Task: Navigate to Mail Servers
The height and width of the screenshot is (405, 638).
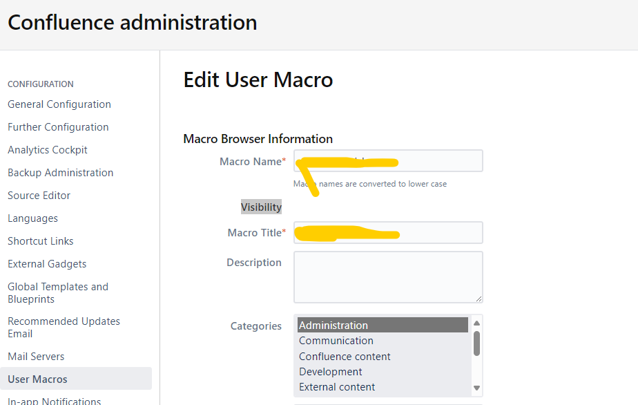Action: [x=36, y=357]
